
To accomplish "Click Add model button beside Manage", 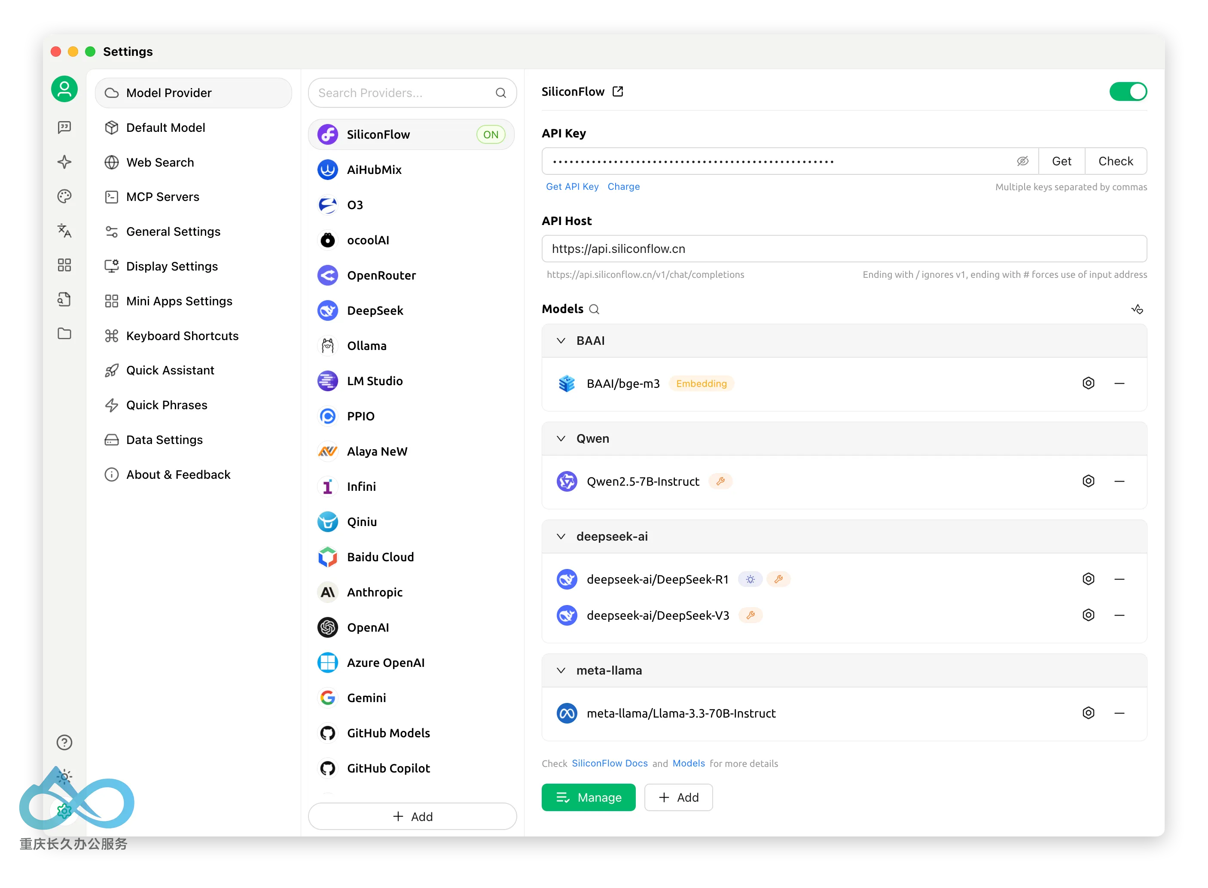I will [678, 797].
